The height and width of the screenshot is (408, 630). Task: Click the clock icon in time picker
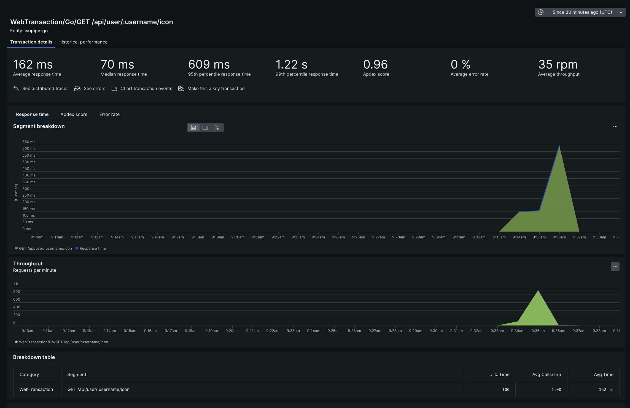pos(541,12)
